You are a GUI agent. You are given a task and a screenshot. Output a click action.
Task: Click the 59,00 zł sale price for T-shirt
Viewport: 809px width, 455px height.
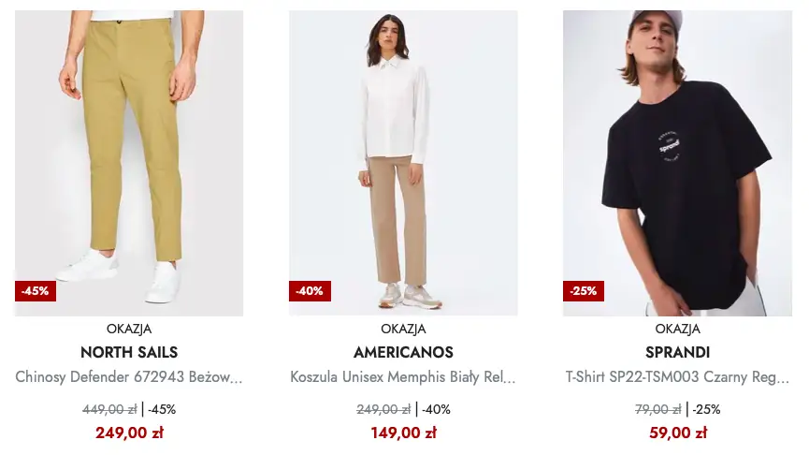(677, 433)
